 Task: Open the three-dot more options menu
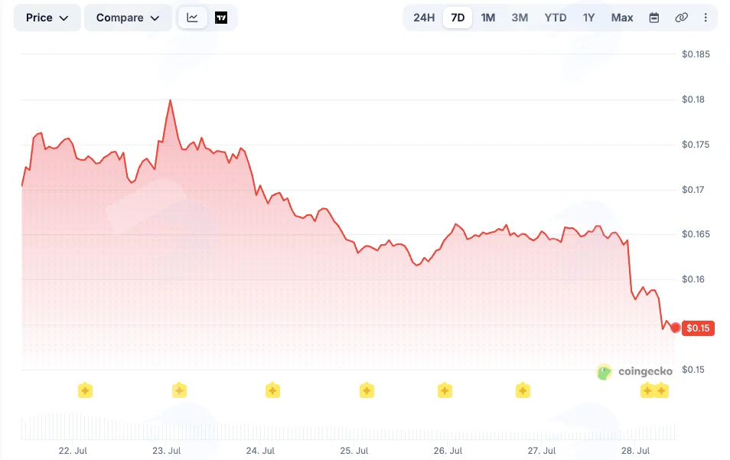tap(706, 18)
